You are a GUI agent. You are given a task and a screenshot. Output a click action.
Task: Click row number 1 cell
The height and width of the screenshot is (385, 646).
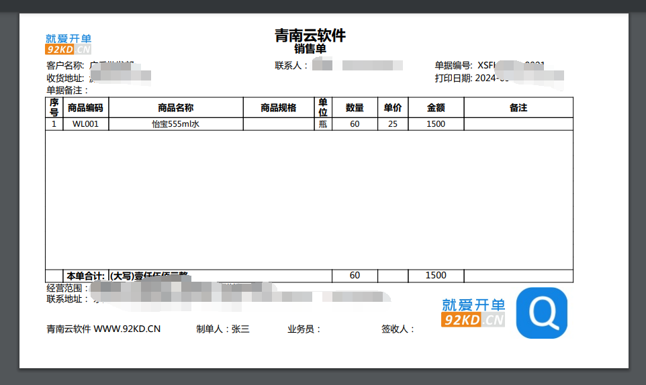(x=54, y=124)
